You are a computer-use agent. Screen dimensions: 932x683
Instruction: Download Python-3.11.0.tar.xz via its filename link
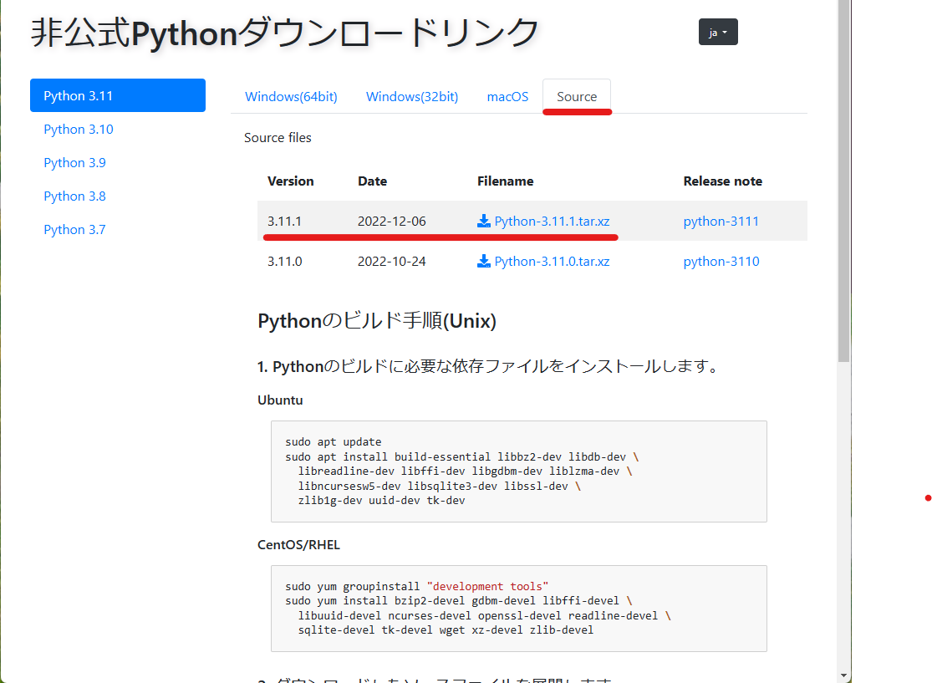[x=553, y=261]
